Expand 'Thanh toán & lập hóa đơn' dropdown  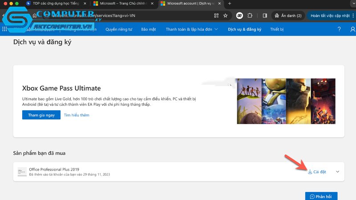pos(192,29)
